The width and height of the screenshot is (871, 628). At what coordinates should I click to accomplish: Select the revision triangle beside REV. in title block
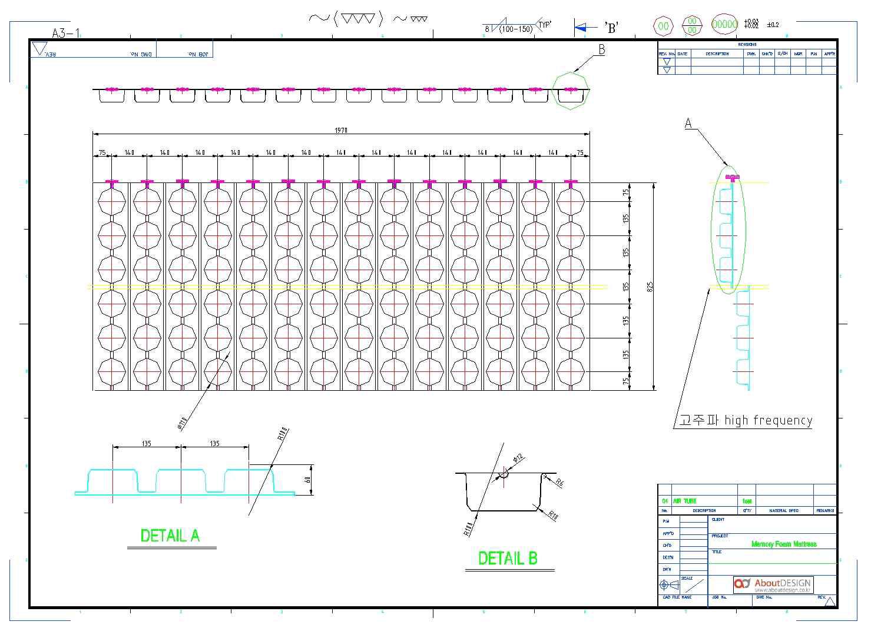point(829,601)
